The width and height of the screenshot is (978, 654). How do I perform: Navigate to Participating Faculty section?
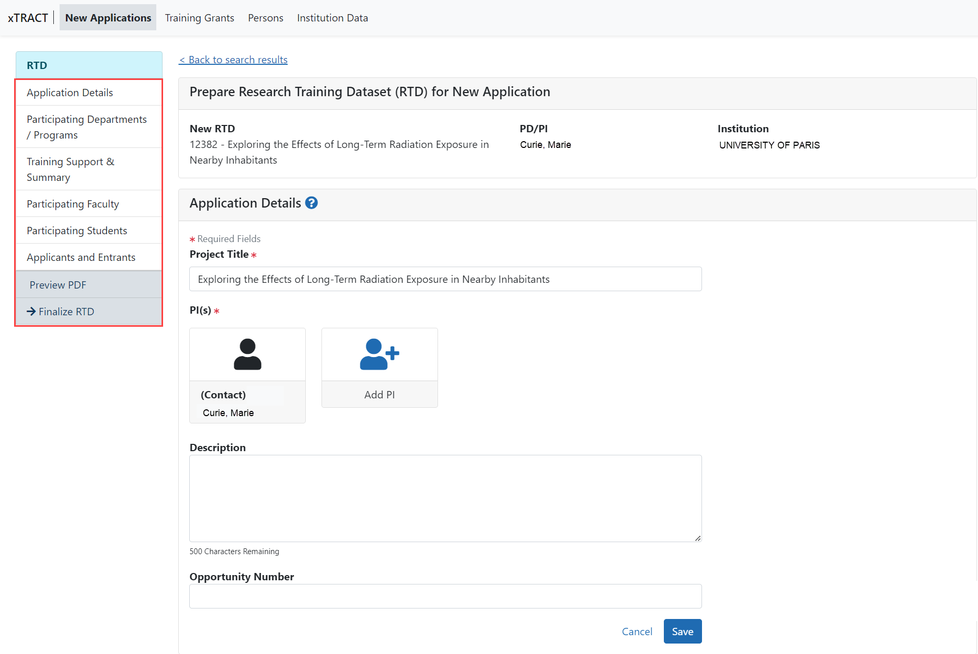(73, 204)
